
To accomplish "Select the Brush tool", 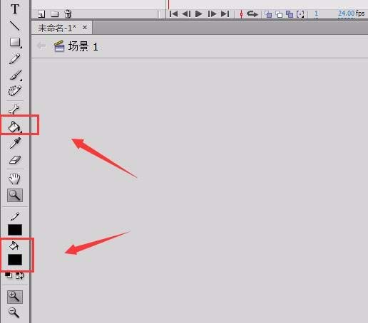I will tap(16, 75).
